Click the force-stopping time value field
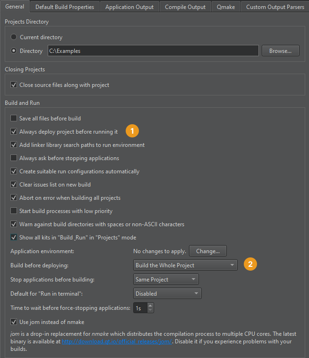This screenshot has width=309, height=358. [x=140, y=308]
